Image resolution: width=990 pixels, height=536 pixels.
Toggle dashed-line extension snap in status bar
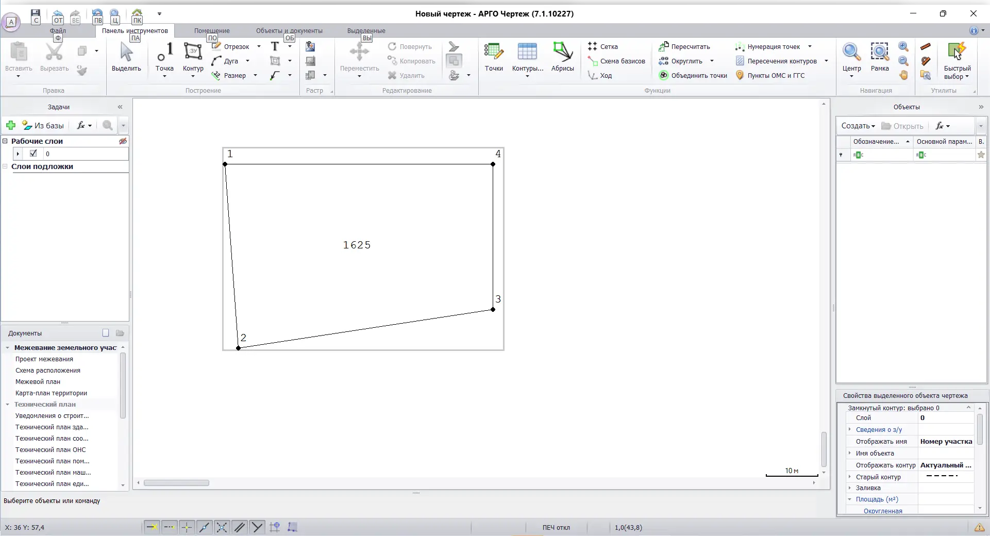tap(169, 527)
